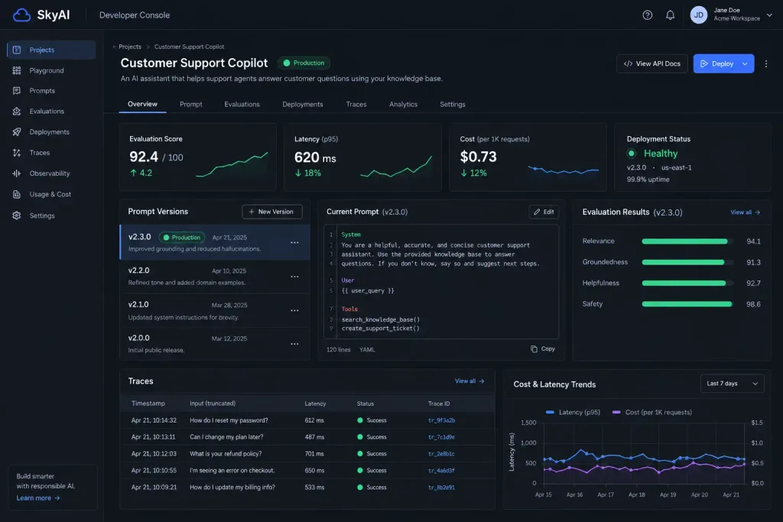Click the Production status badge in the title
This screenshot has height=522, width=783.
click(304, 63)
